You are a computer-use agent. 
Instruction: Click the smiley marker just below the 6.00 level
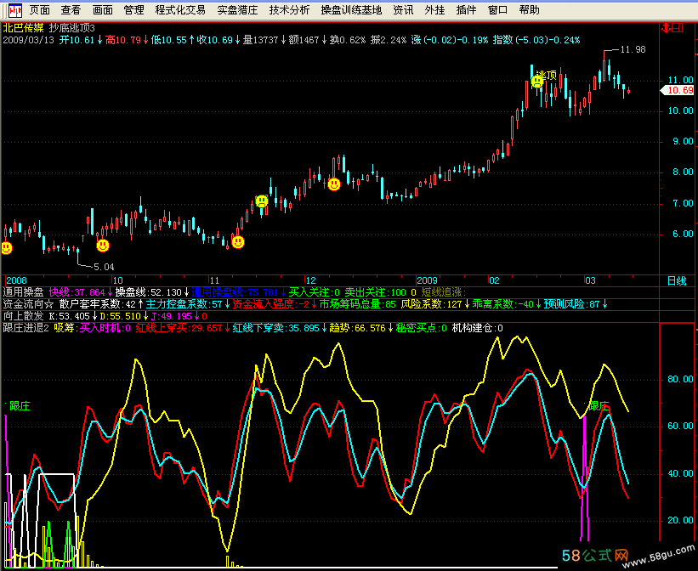click(x=238, y=242)
